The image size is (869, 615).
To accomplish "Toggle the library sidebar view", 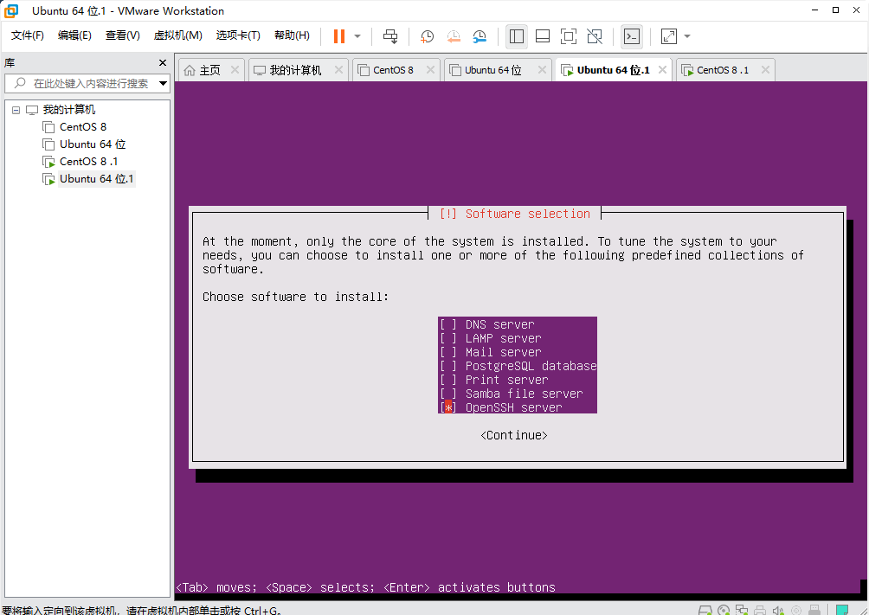I will tap(517, 36).
